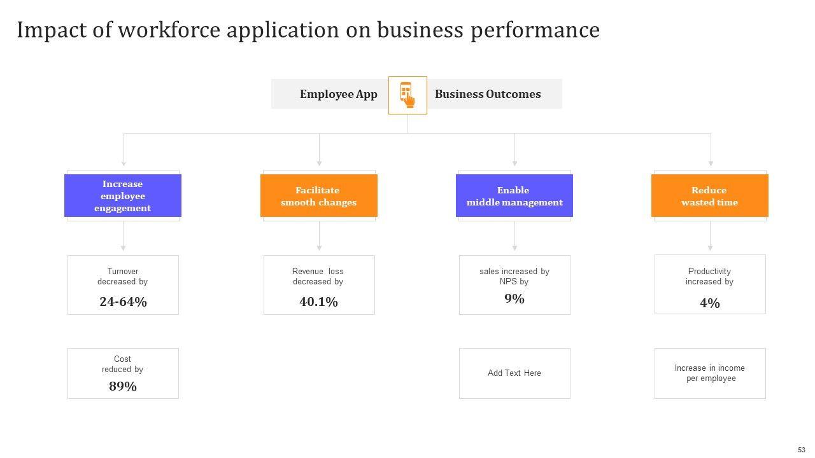This screenshot has height=458, width=815.
Task: Click the Cost reduced by 89% card
Action: (x=123, y=373)
